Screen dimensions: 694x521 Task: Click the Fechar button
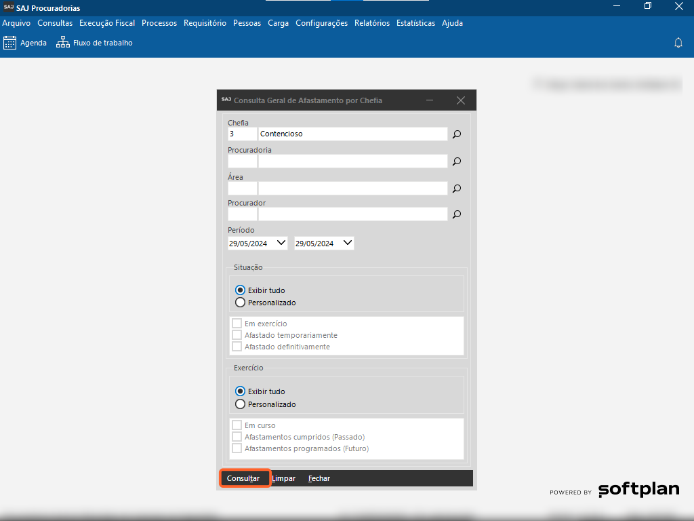pyautogui.click(x=319, y=478)
